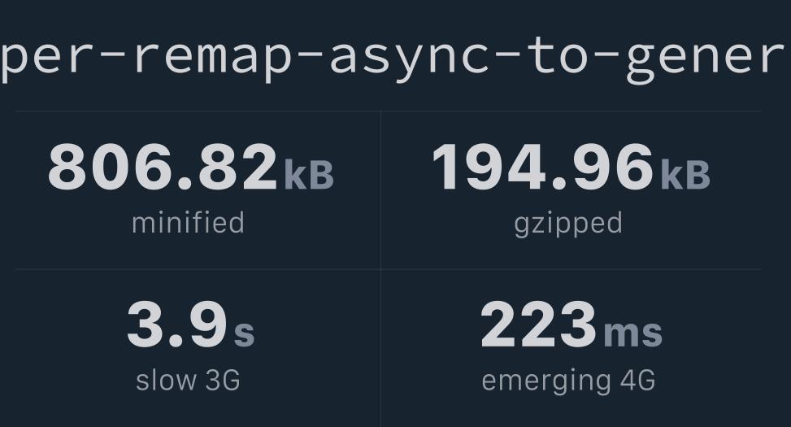Click divider between slow 3G and 4G
The height and width of the screenshot is (427, 791).
[381, 348]
